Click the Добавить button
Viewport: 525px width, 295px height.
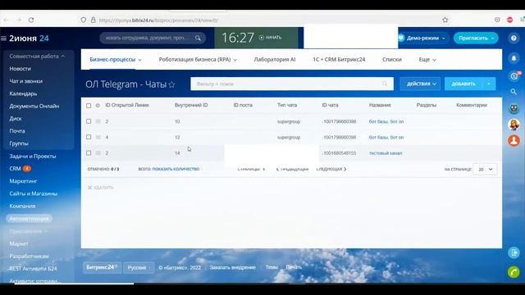(463, 84)
